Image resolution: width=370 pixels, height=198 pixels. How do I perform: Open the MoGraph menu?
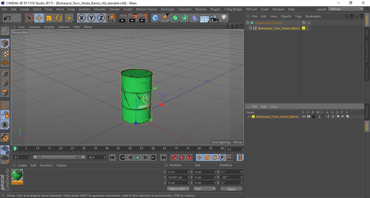[168, 9]
